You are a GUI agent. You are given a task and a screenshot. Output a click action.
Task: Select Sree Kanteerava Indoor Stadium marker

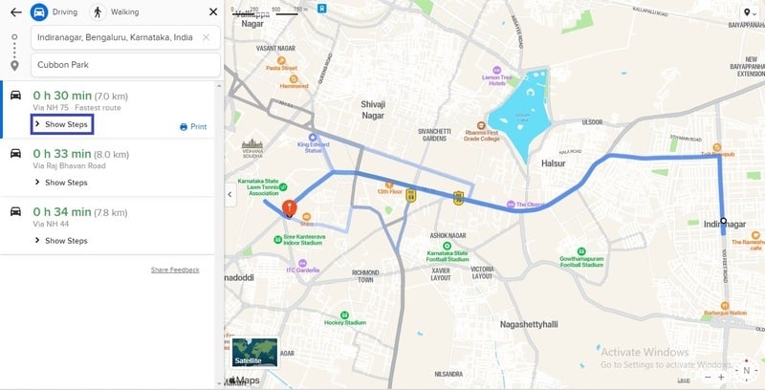point(277,239)
